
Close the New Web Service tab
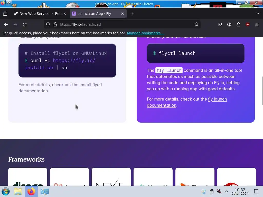pyautogui.click(x=65, y=14)
